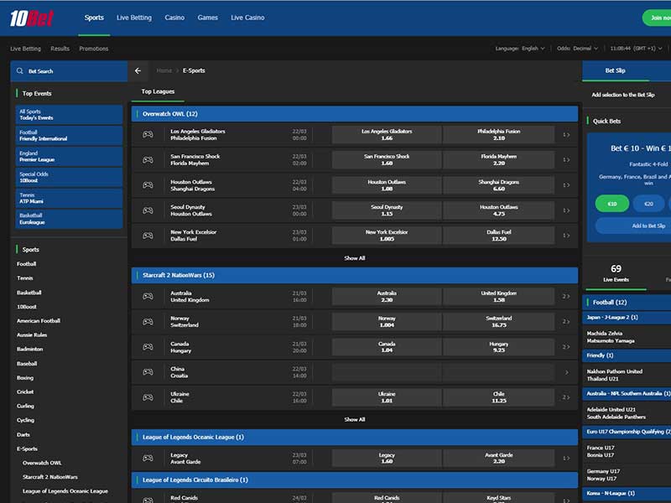Click gamepad icon for Seoul Dynasty match

[148, 210]
